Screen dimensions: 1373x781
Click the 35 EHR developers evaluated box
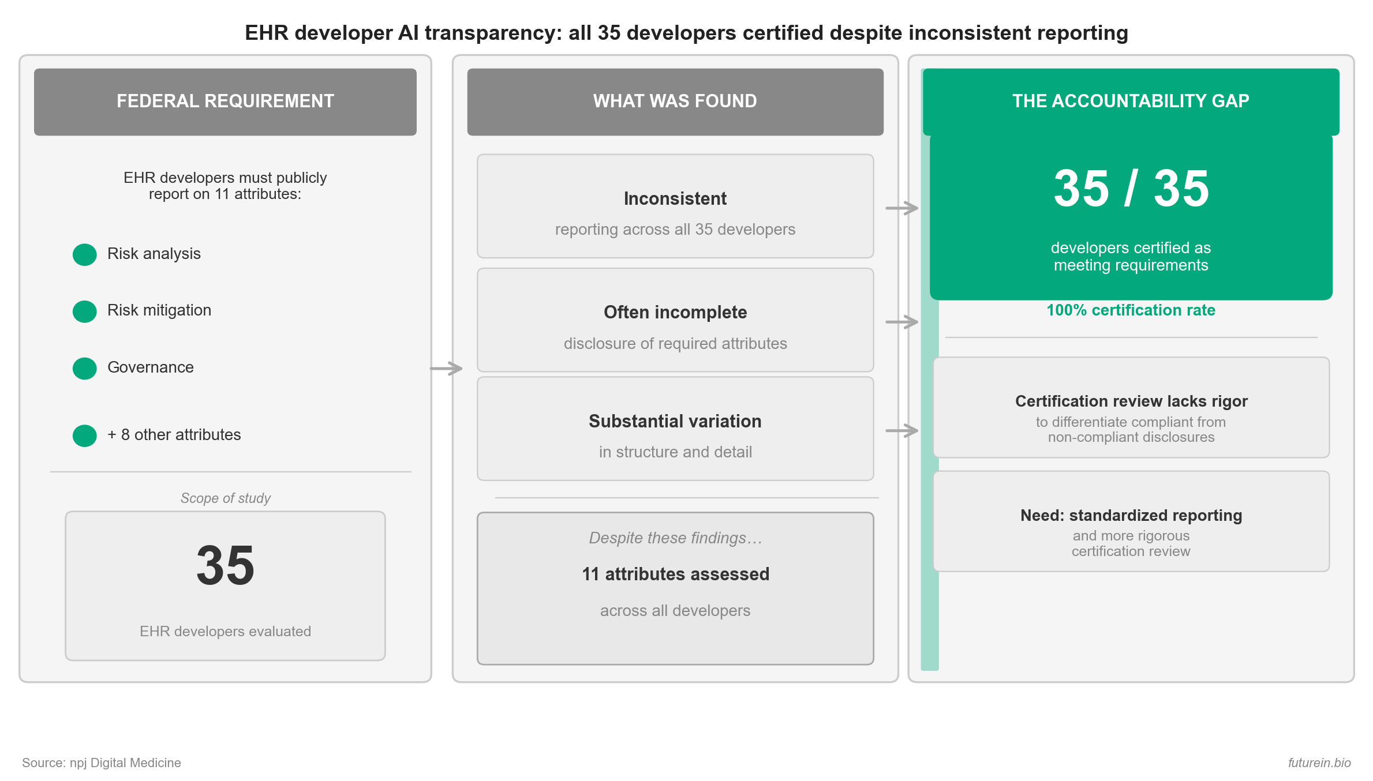(x=225, y=585)
